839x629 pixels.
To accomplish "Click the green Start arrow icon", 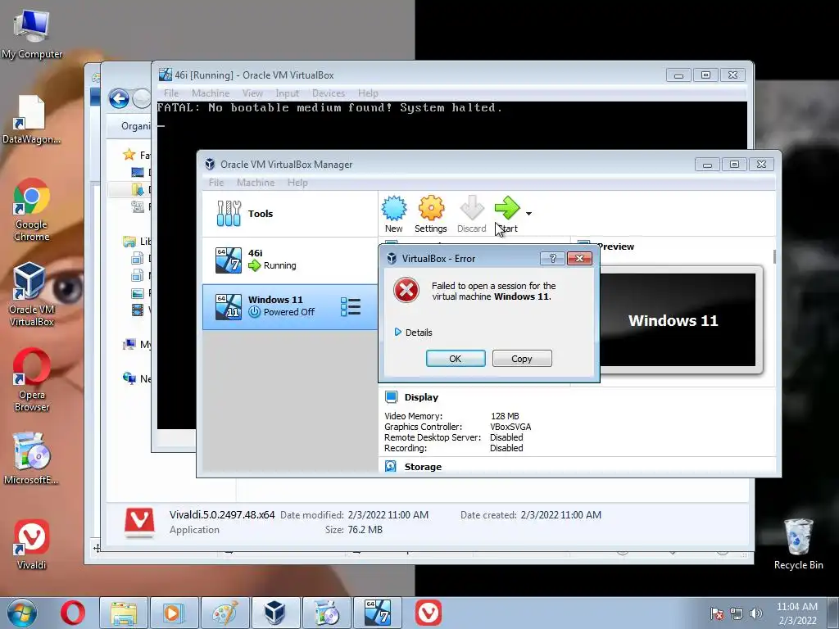I will tap(506, 207).
